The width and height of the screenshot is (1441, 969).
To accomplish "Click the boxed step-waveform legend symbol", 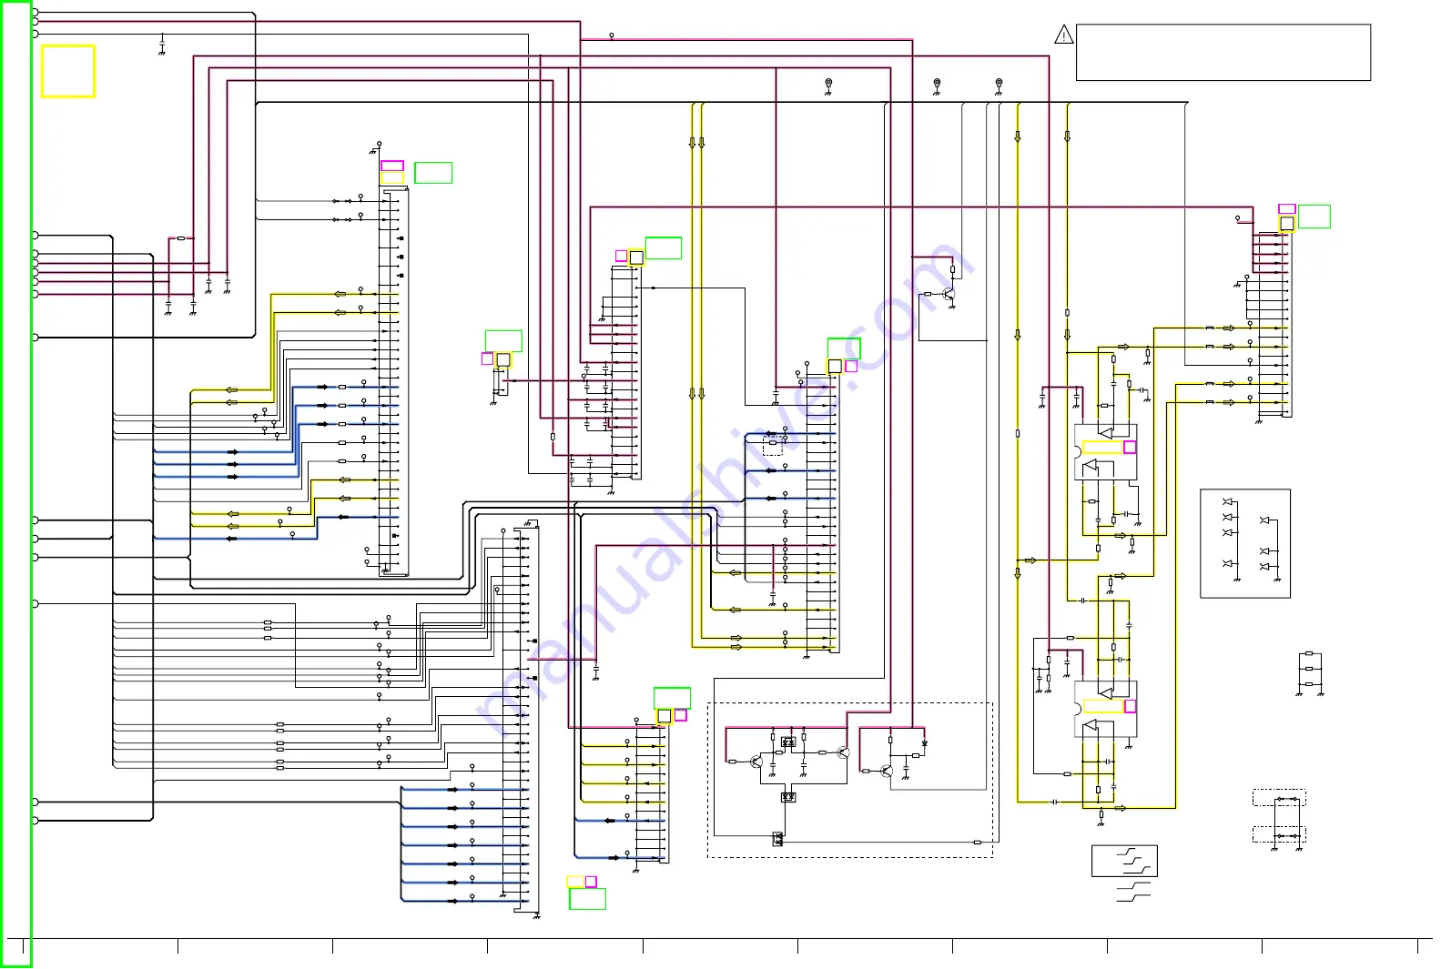I will pyautogui.click(x=1124, y=861).
